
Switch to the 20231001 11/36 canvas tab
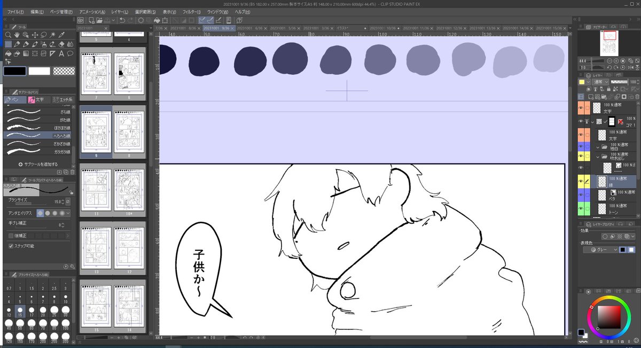(x=418, y=28)
